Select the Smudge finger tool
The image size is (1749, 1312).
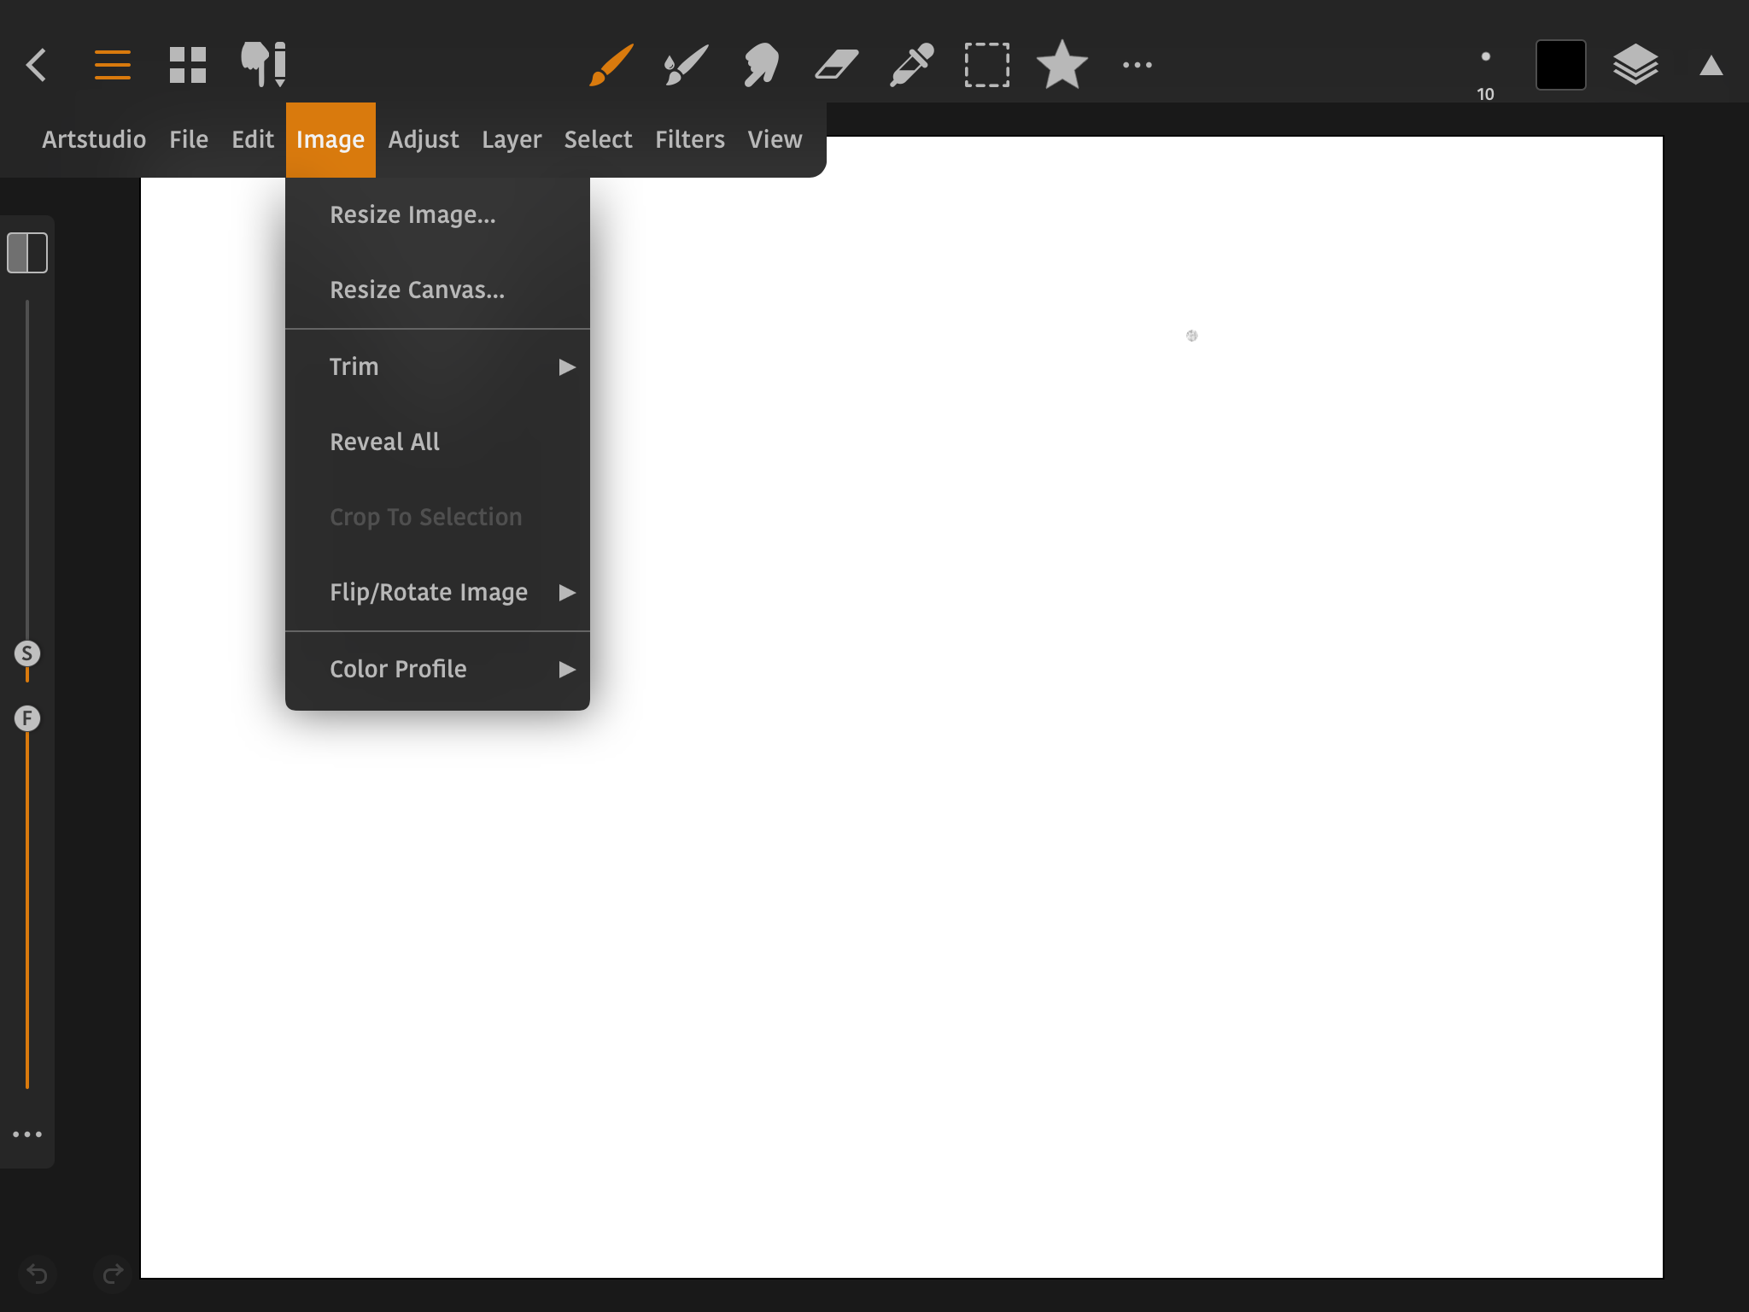pos(761,65)
